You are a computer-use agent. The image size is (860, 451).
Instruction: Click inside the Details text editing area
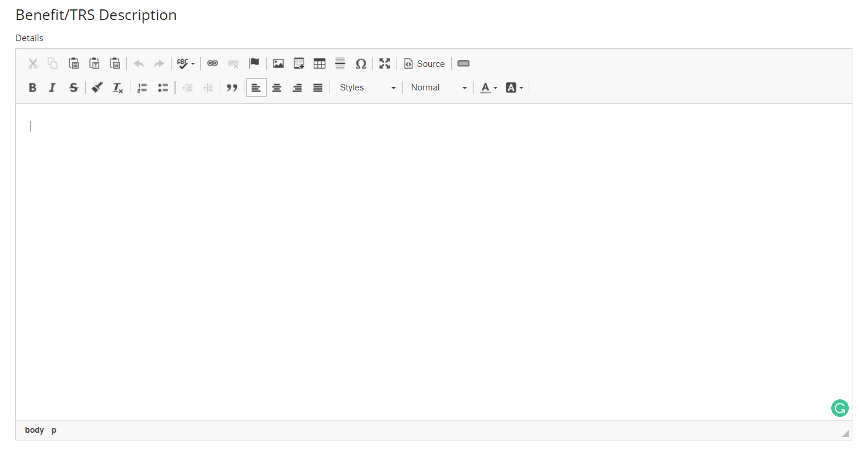pos(434,261)
